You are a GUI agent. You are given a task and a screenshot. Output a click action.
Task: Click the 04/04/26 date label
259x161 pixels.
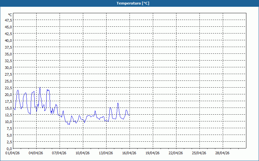click(36, 153)
